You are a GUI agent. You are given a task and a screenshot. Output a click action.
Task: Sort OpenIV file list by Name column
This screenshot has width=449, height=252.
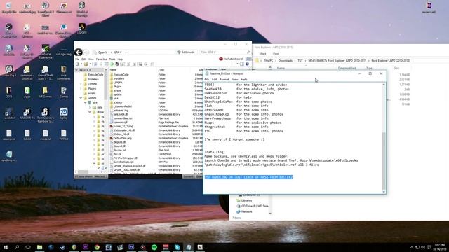click(114, 70)
